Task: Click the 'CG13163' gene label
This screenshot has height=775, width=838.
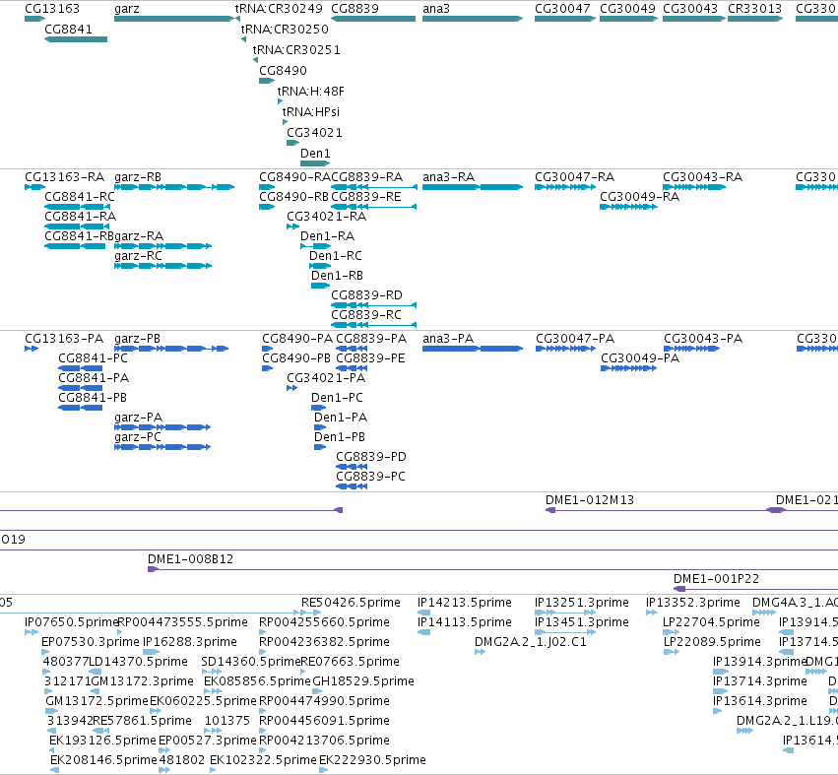Action: [x=52, y=9]
